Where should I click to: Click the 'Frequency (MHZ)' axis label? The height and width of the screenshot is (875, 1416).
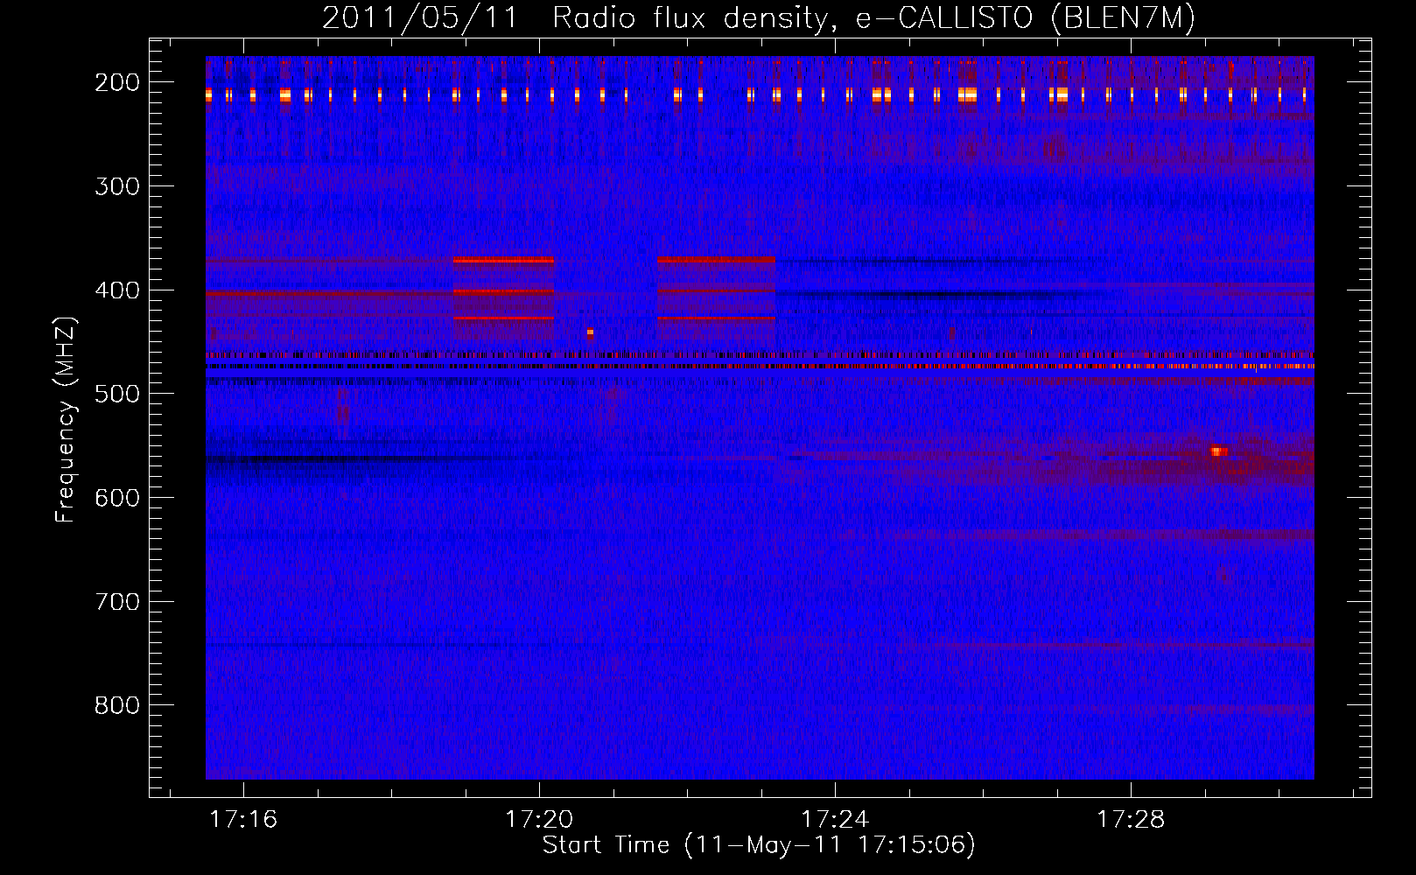[66, 419]
